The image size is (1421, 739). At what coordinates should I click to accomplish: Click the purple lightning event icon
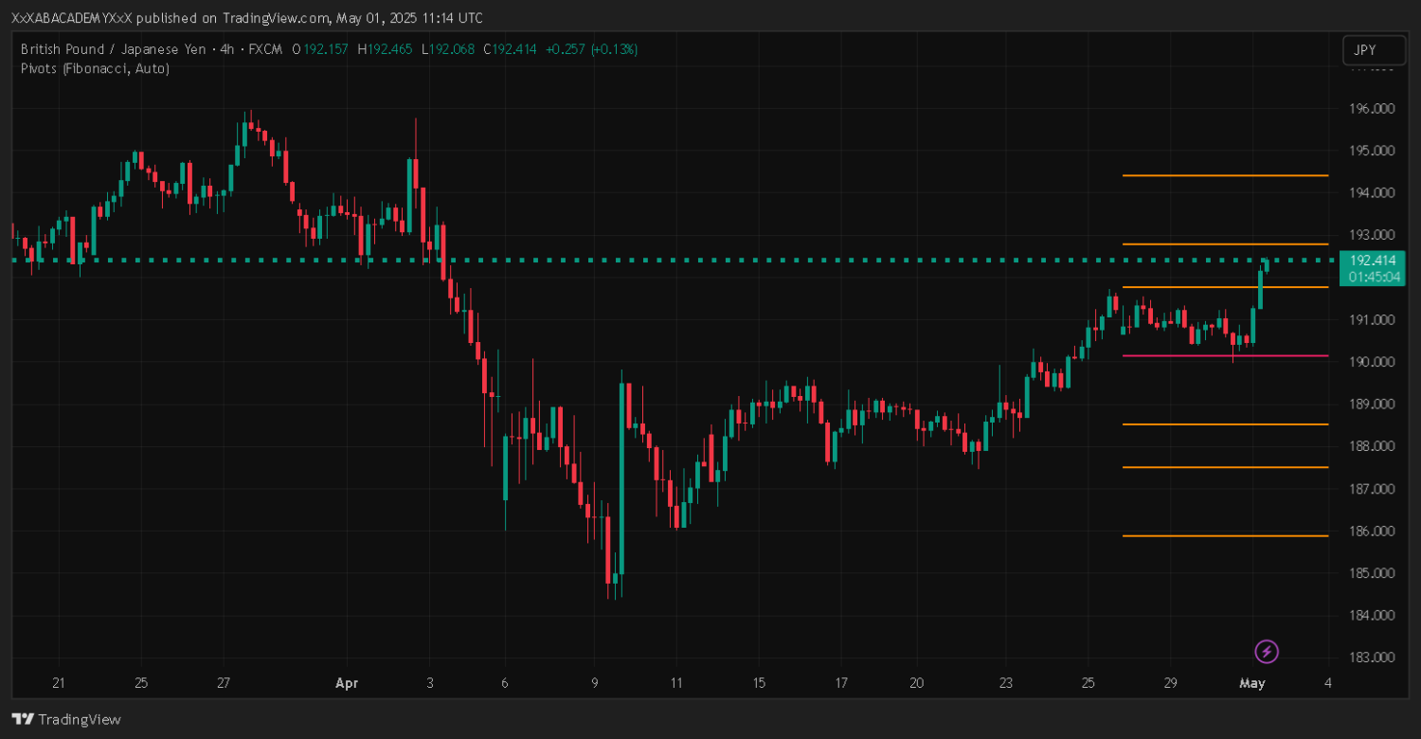1267,651
